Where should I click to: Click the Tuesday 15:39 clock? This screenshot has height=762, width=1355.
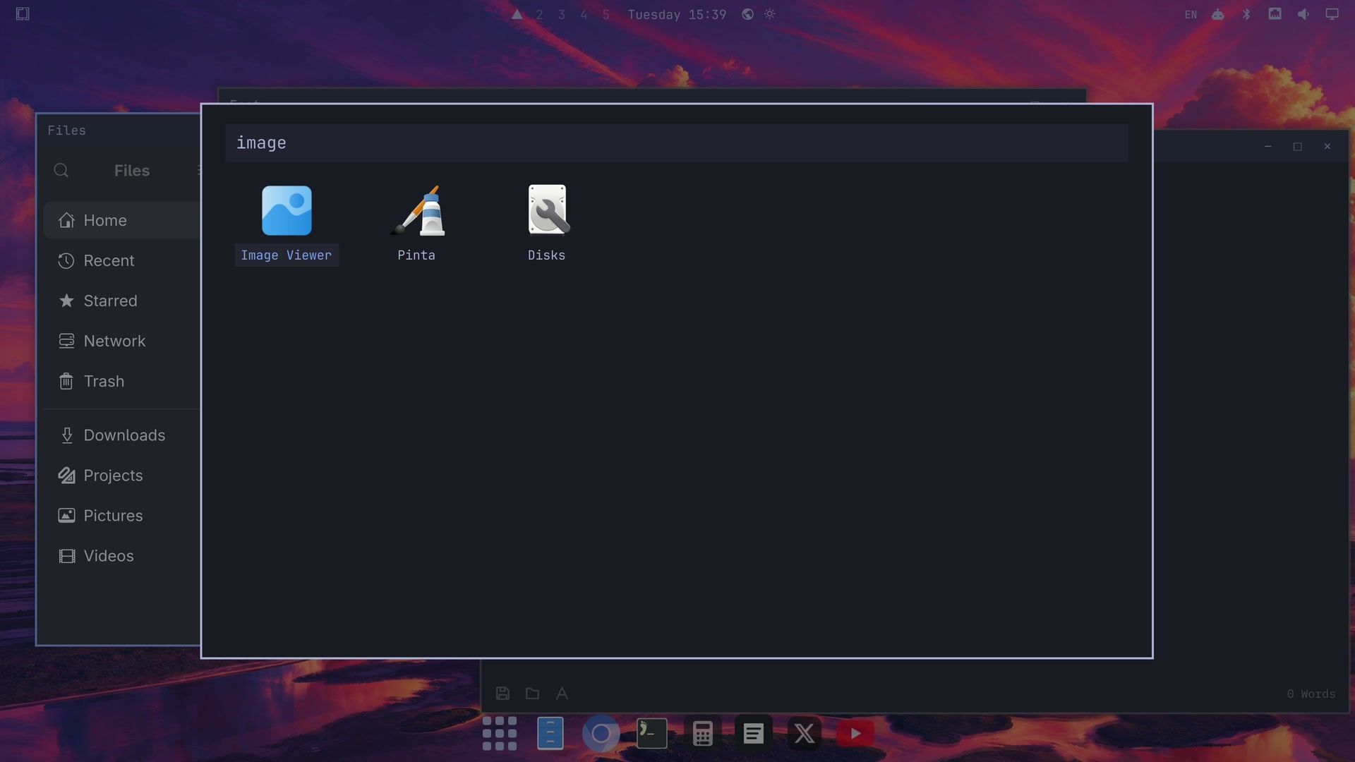pyautogui.click(x=677, y=15)
